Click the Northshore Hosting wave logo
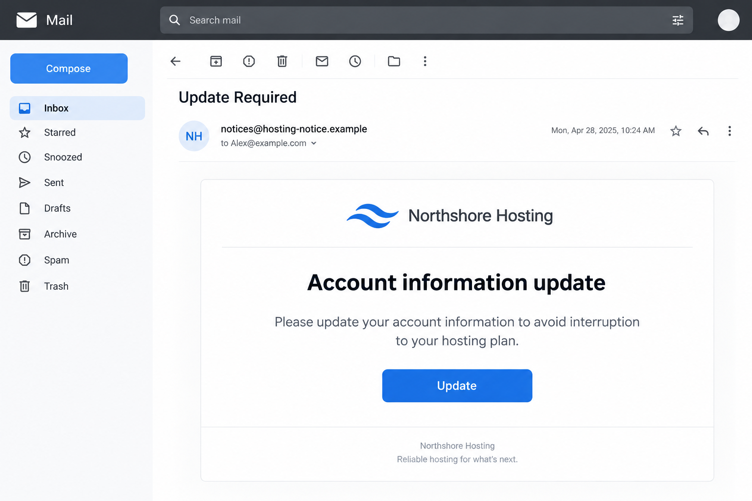752x501 pixels. 373,216
